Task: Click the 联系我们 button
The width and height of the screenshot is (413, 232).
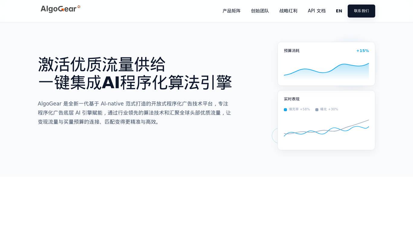Action: pyautogui.click(x=361, y=11)
